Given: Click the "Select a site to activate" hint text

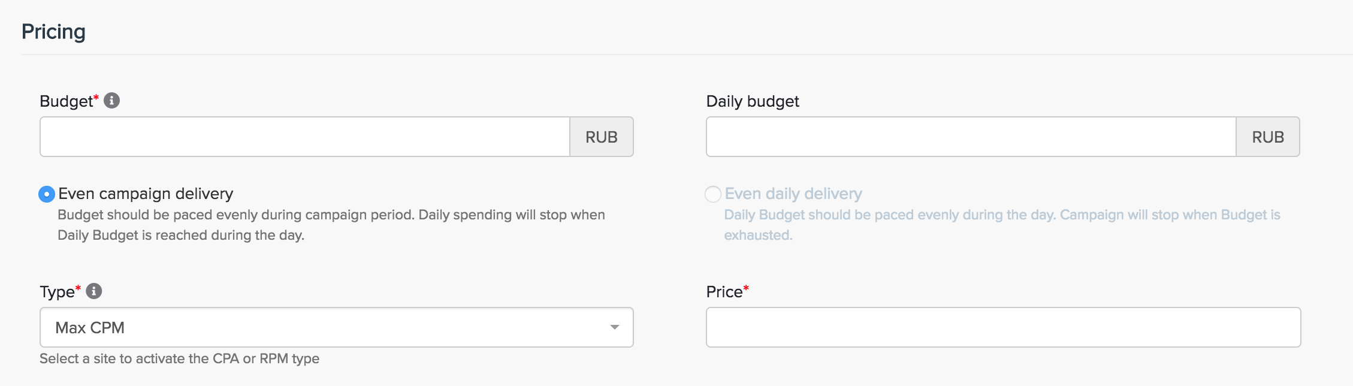Looking at the screenshot, I should (x=179, y=358).
